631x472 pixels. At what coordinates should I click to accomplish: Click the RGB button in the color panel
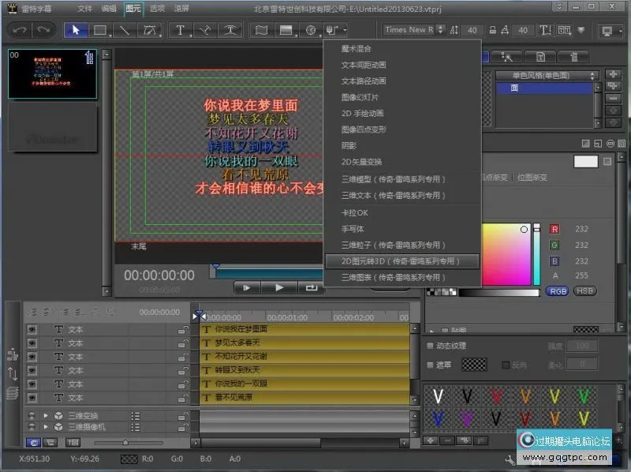pyautogui.click(x=558, y=291)
